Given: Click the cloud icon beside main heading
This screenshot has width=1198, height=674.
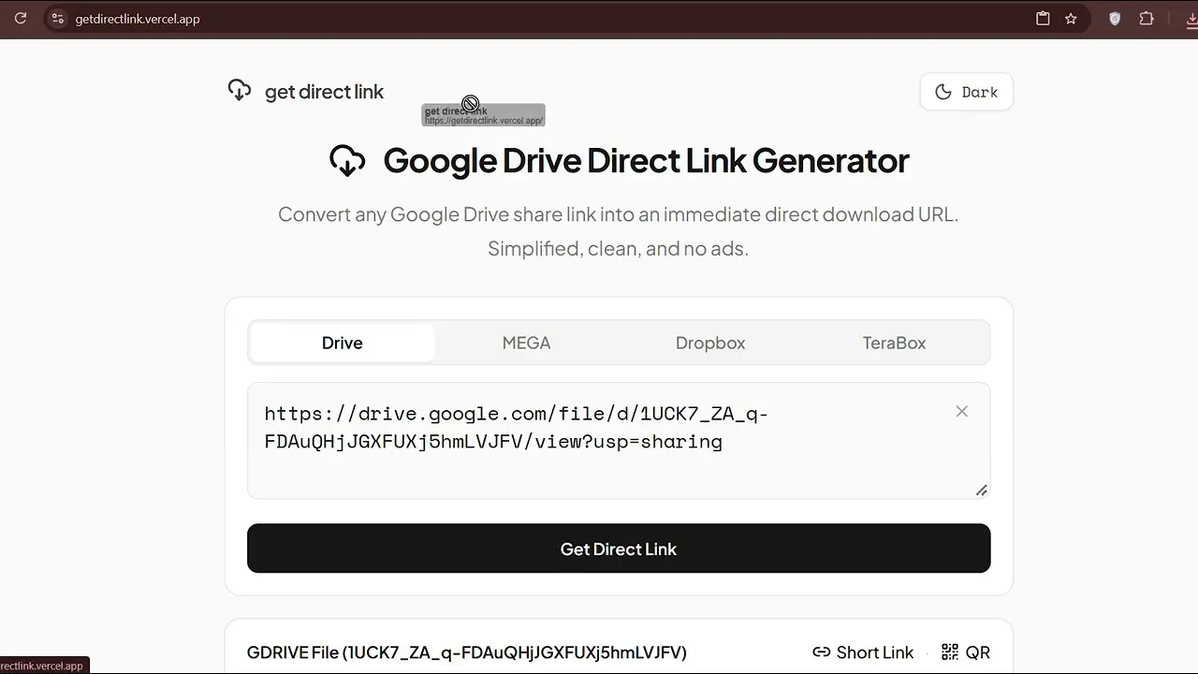Looking at the screenshot, I should click(x=347, y=161).
